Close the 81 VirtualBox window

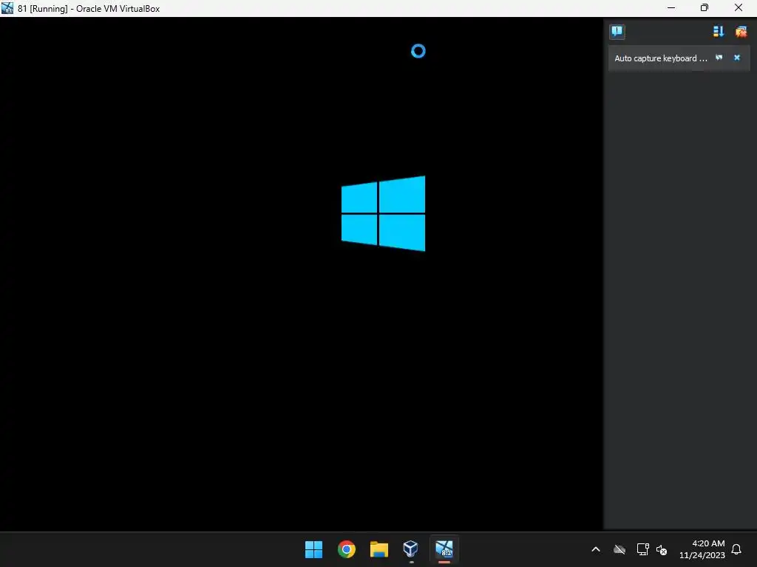pos(739,7)
